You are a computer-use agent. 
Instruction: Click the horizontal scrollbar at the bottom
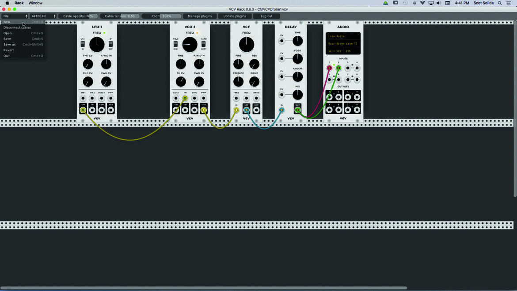(203, 288)
